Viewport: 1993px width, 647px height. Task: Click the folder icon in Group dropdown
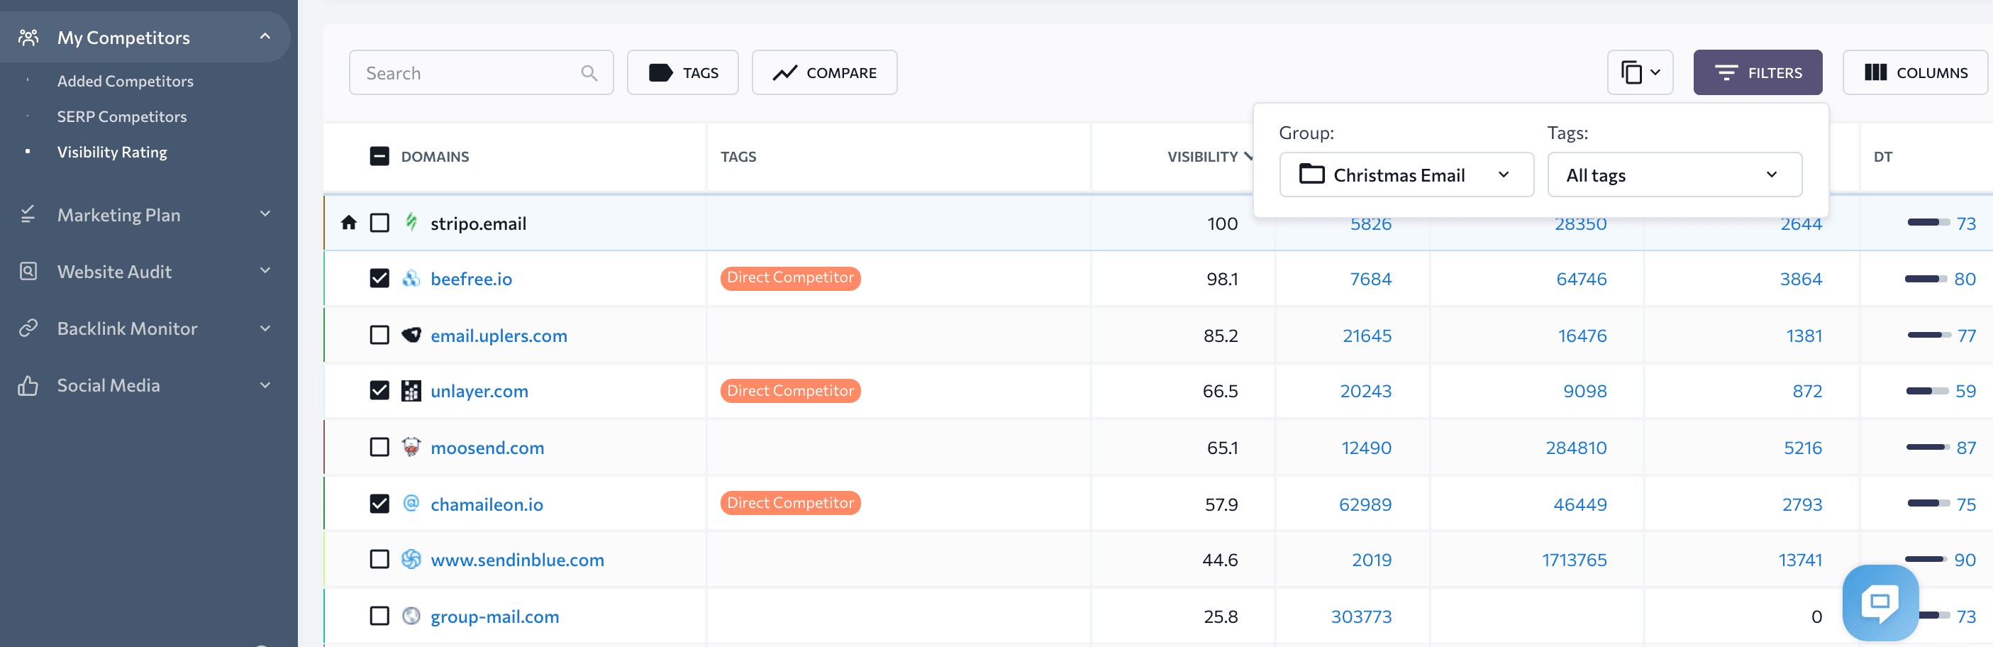pyautogui.click(x=1311, y=174)
